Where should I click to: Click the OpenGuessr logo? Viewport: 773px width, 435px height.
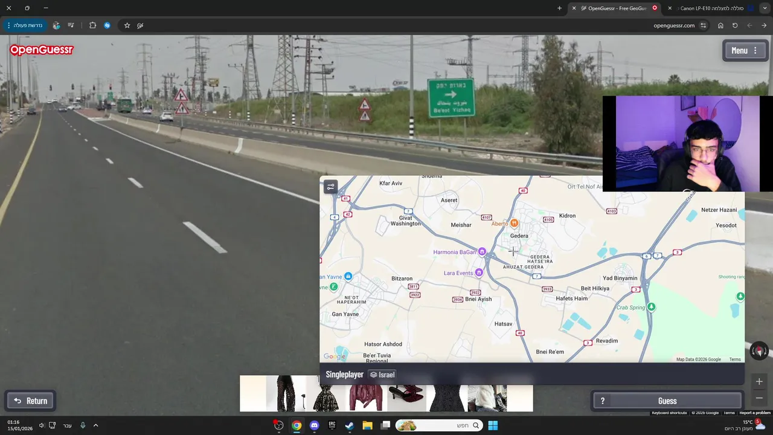pyautogui.click(x=41, y=50)
